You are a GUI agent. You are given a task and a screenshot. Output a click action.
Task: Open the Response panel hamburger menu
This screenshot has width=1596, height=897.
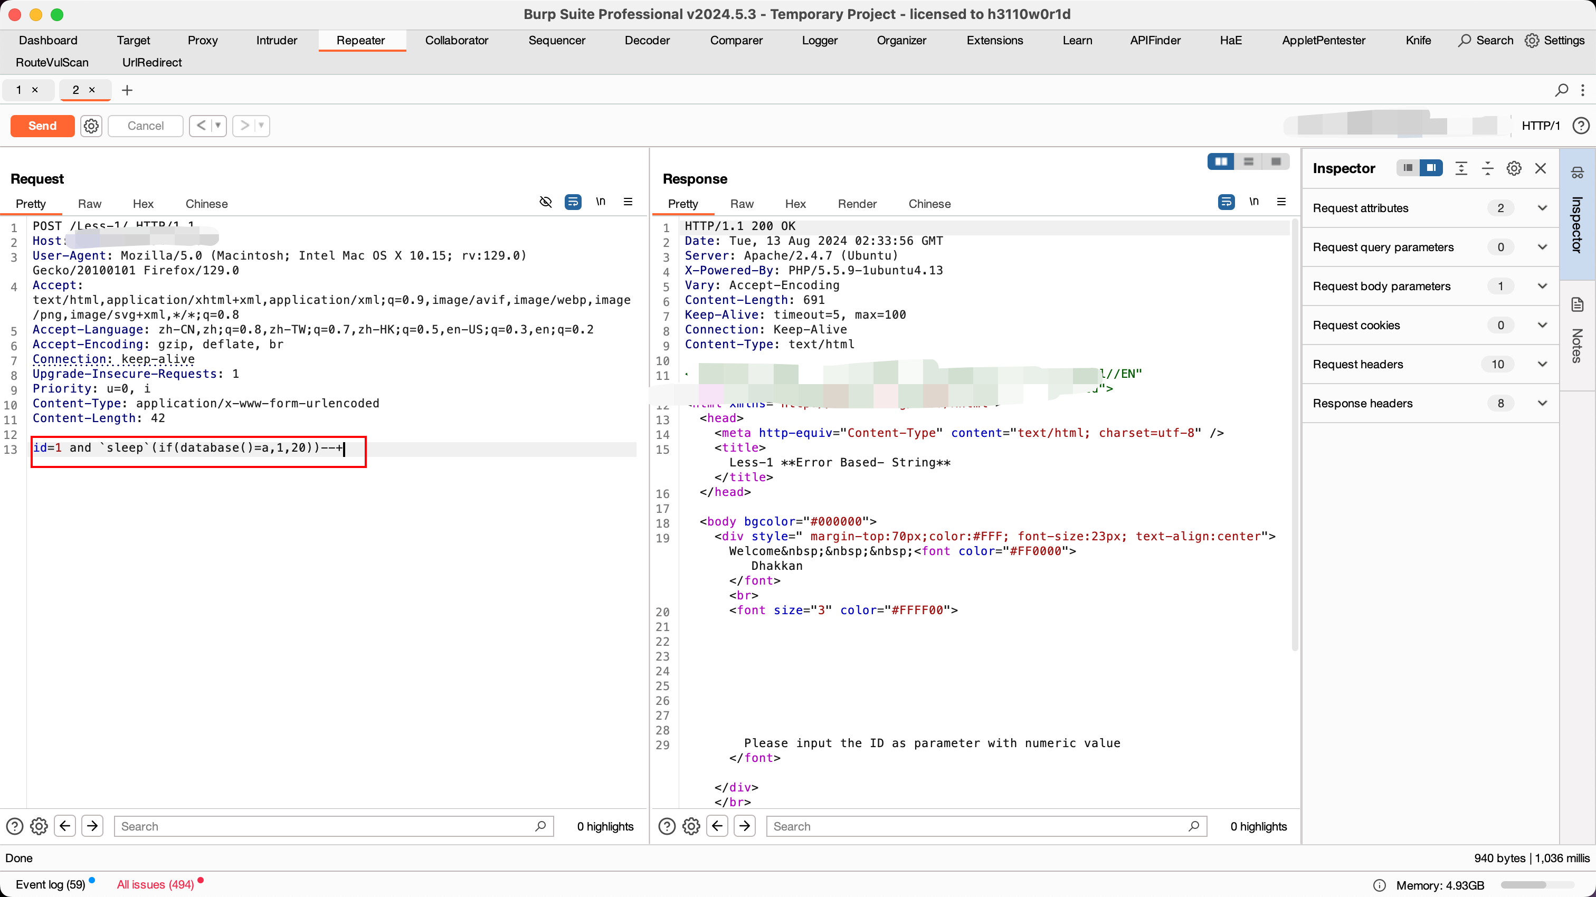(1281, 202)
